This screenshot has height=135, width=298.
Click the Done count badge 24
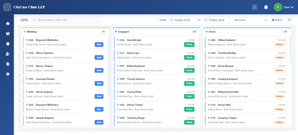click(285, 32)
